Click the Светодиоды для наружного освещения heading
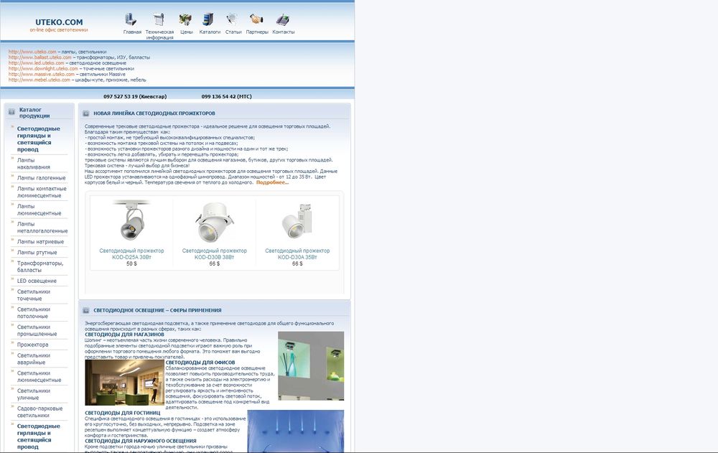 (x=140, y=441)
